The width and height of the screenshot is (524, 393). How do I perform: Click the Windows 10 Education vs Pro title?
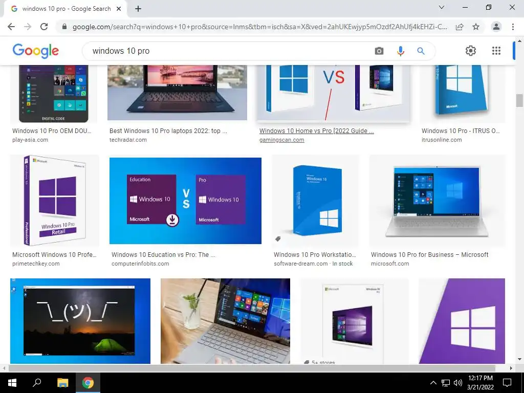[163, 255]
